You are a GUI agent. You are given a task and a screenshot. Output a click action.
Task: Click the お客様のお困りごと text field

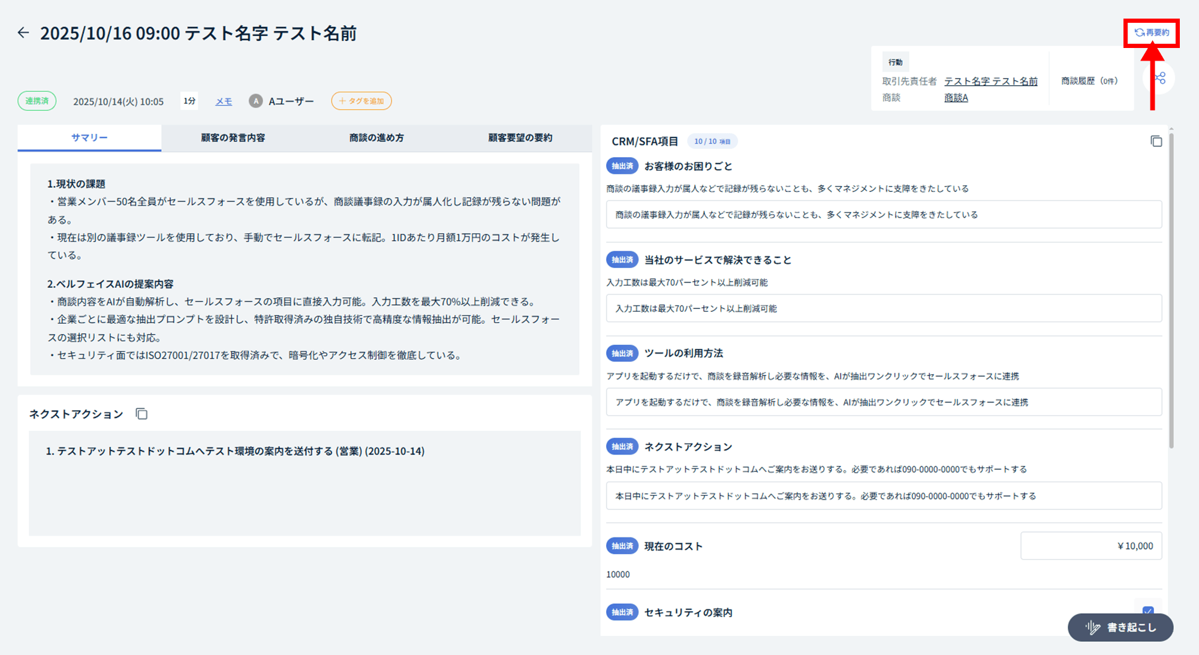(x=883, y=215)
